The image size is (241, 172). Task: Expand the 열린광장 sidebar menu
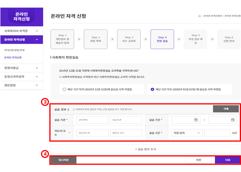22,85
